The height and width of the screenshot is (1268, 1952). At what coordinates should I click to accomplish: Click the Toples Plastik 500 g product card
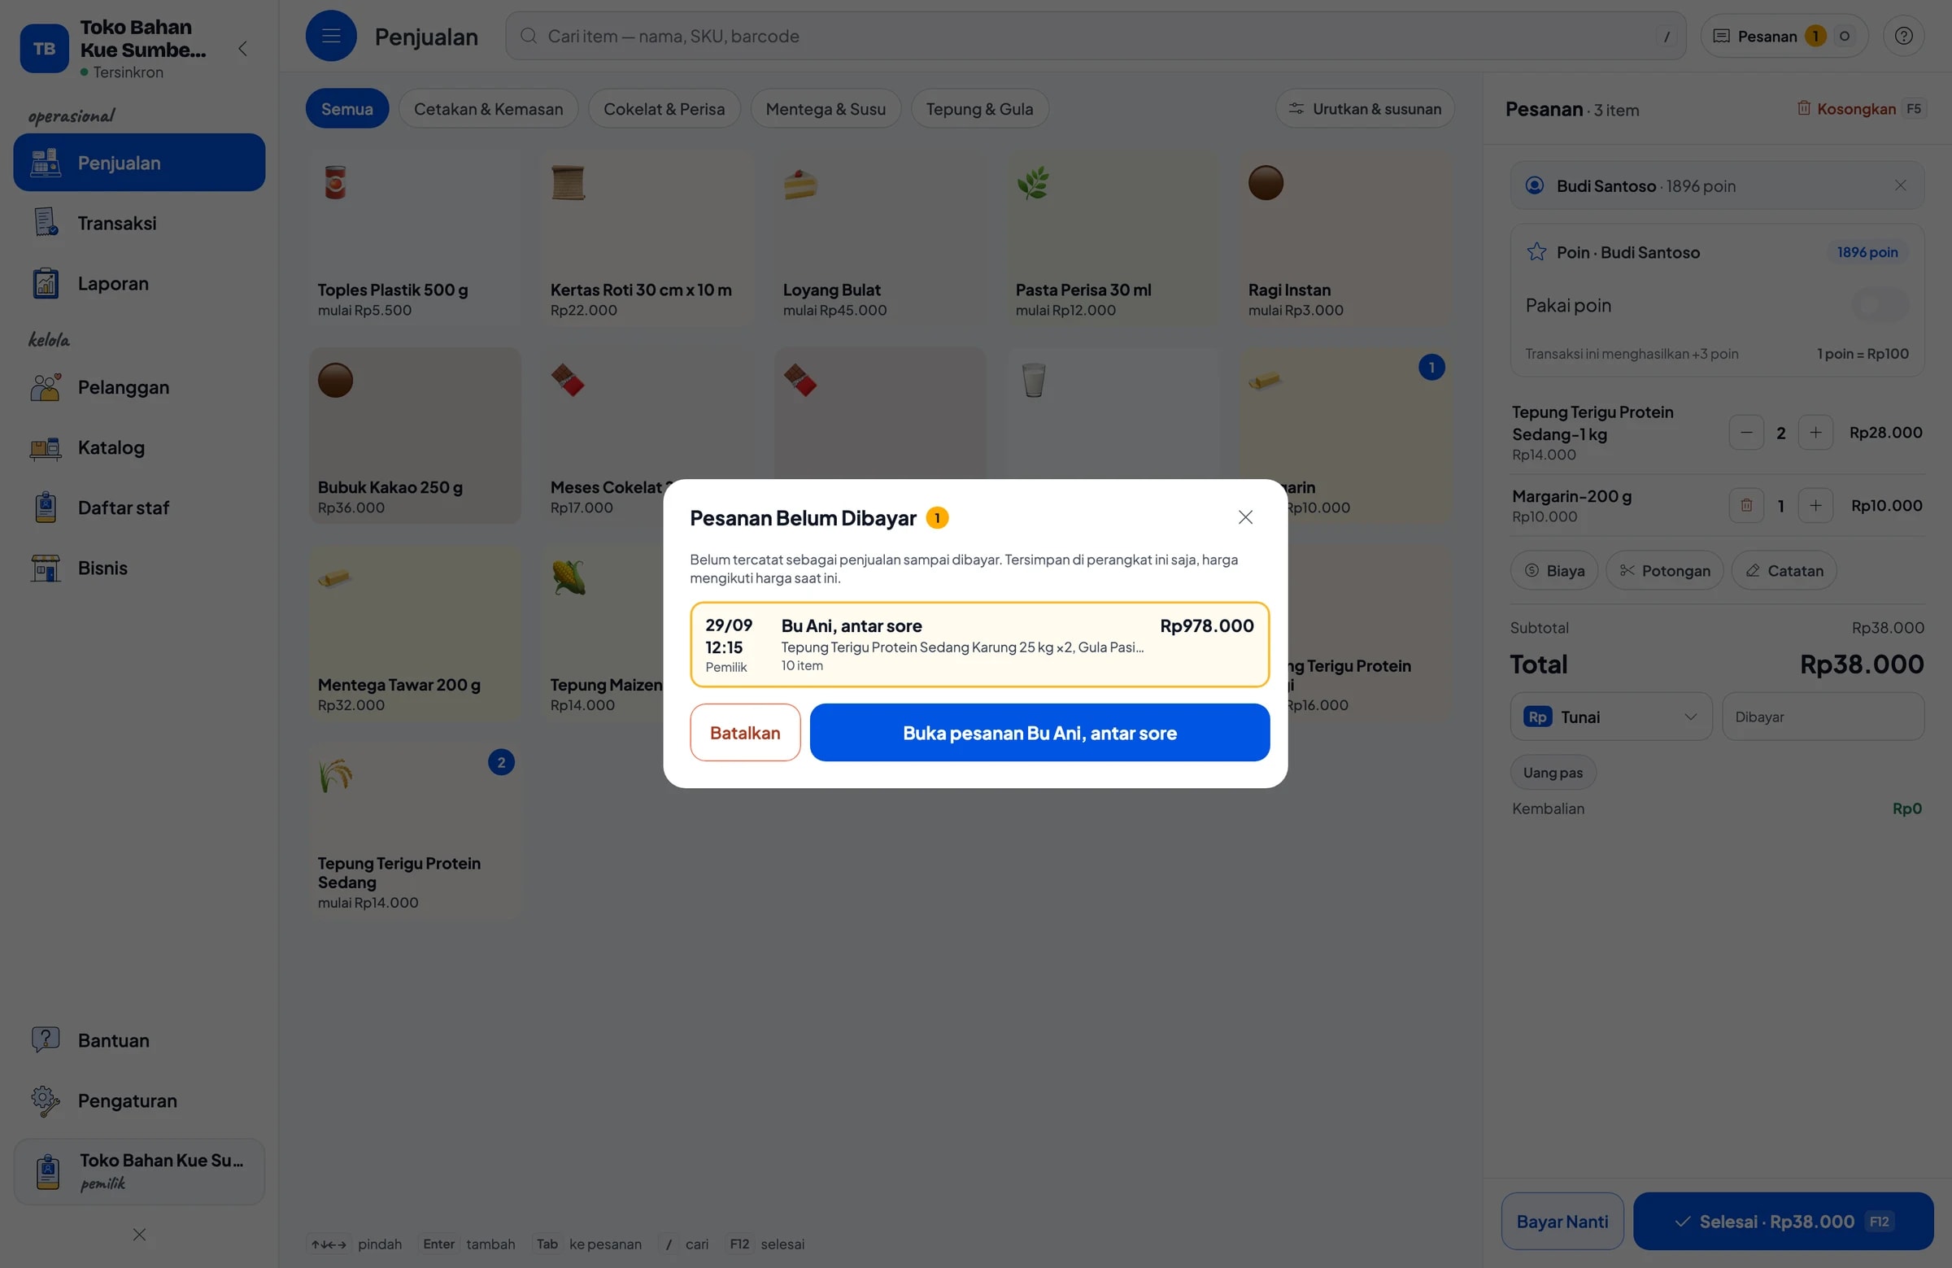(415, 238)
